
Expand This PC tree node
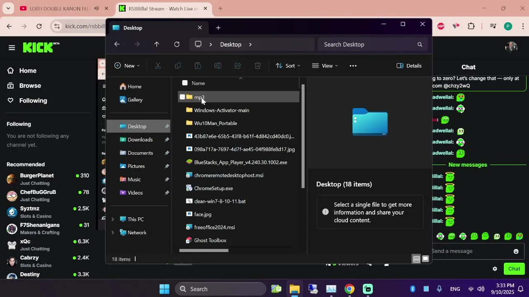coord(112,219)
